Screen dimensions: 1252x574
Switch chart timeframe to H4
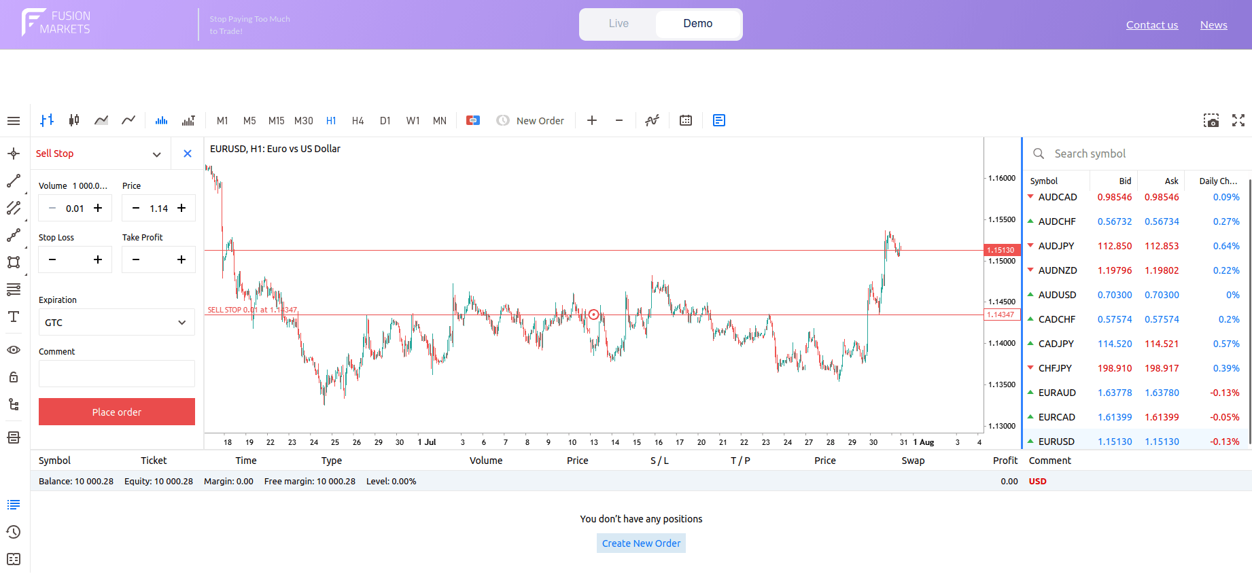(358, 120)
